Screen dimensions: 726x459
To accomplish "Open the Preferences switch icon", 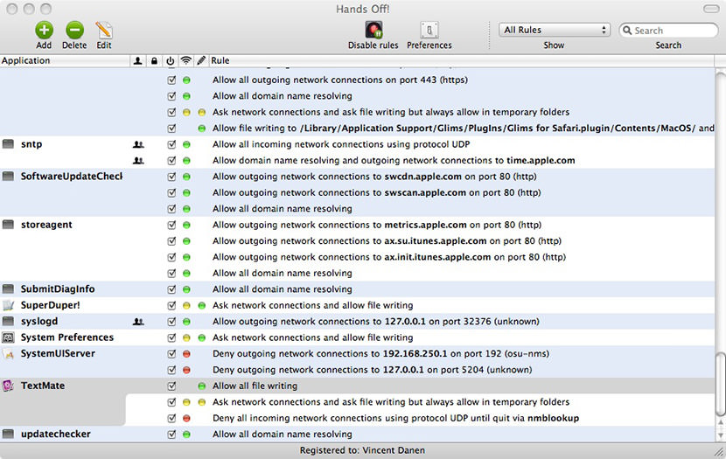I will (429, 30).
